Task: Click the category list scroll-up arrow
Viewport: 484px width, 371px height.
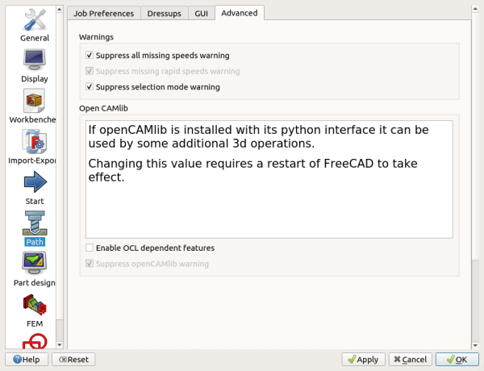Action: 60,9
